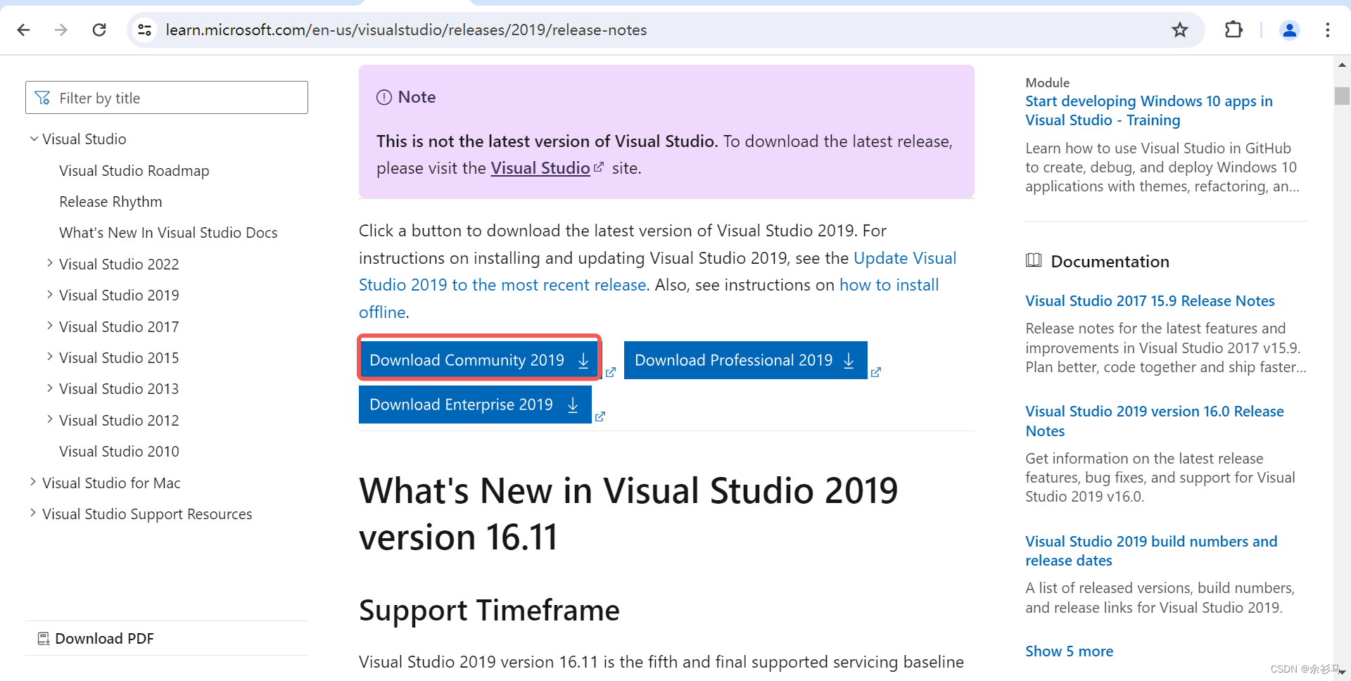Click the Support Timeframe heading
This screenshot has height=681, width=1351.
tap(489, 611)
